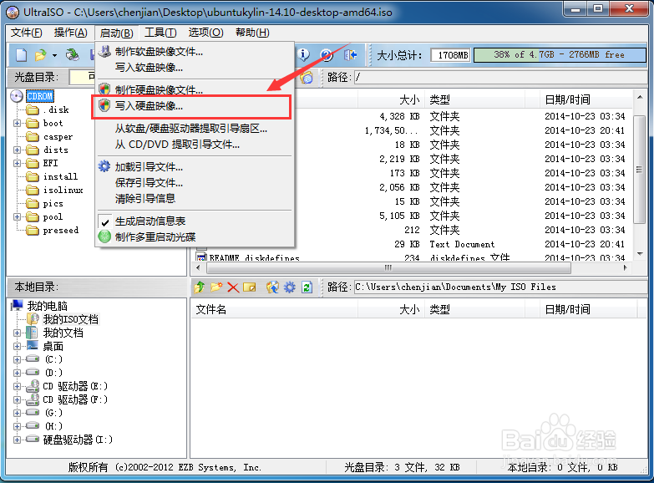The image size is (654, 483).
Task: Click the shield icon beside 制作硬盘映像文件
Action: (104, 89)
